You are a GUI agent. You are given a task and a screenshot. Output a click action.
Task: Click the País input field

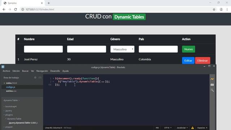(158, 49)
